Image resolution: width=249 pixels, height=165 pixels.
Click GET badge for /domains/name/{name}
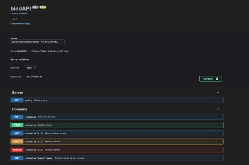pos(17,158)
